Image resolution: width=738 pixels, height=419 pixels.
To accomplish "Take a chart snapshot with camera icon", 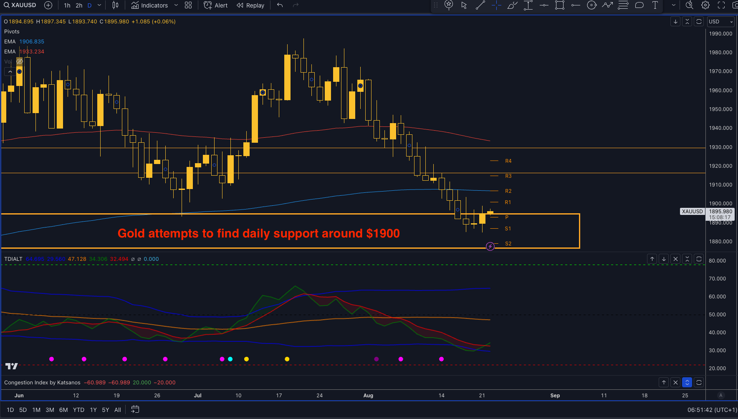I will click(x=734, y=5).
